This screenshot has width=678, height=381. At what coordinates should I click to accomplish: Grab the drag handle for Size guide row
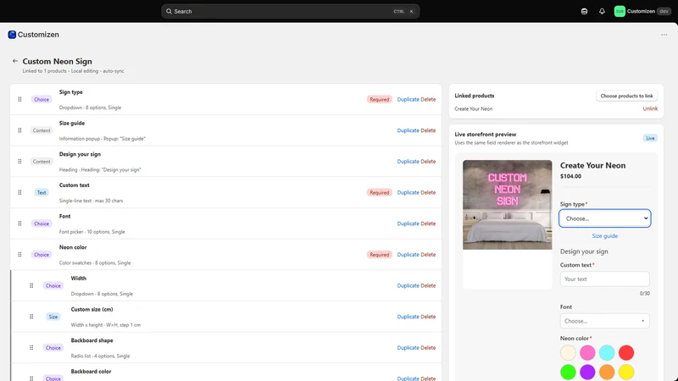click(x=19, y=130)
